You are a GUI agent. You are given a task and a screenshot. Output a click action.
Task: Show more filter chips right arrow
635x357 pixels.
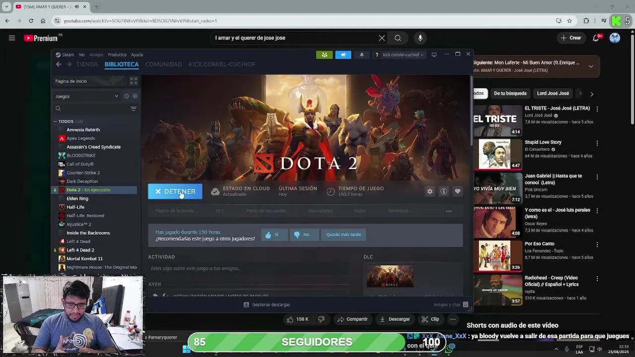(x=591, y=94)
